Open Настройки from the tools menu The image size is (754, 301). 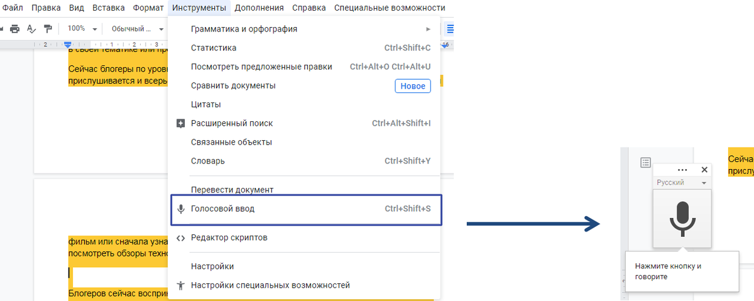(305, 266)
